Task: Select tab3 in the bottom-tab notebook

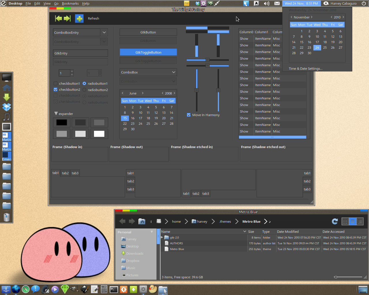Action: [206, 194]
